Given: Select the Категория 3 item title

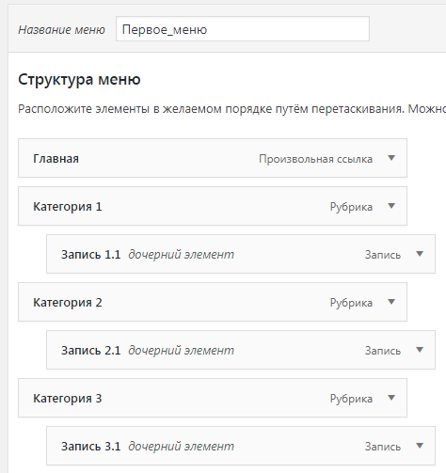Looking at the screenshot, I should point(68,399).
